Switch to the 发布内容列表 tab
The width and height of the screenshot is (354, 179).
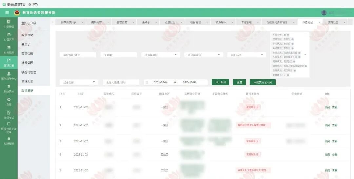(x=69, y=22)
